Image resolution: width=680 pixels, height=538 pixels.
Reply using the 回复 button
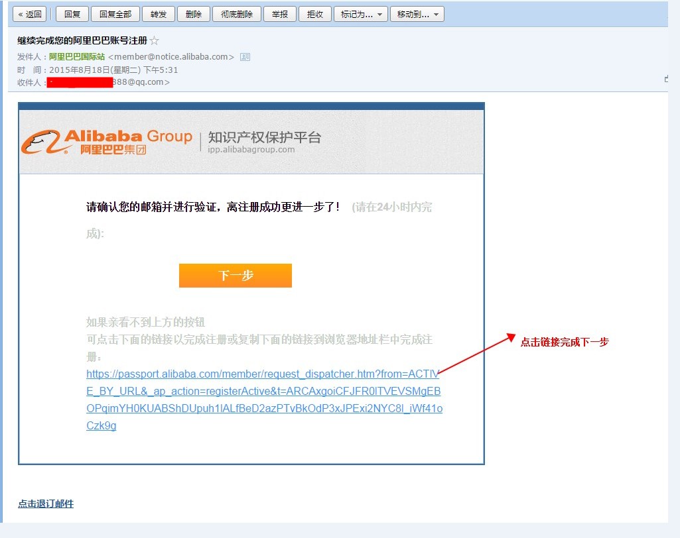[x=72, y=15]
